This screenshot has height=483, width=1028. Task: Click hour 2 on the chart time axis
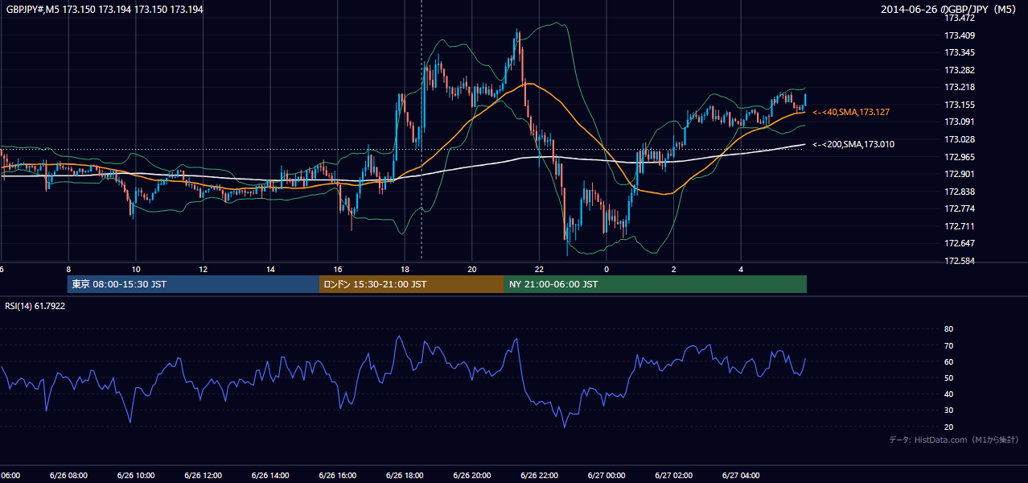673,269
